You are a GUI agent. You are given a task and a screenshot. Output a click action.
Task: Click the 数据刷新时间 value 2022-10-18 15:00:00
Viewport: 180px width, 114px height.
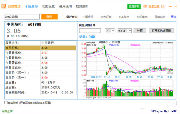pyautogui.click(x=57, y=92)
